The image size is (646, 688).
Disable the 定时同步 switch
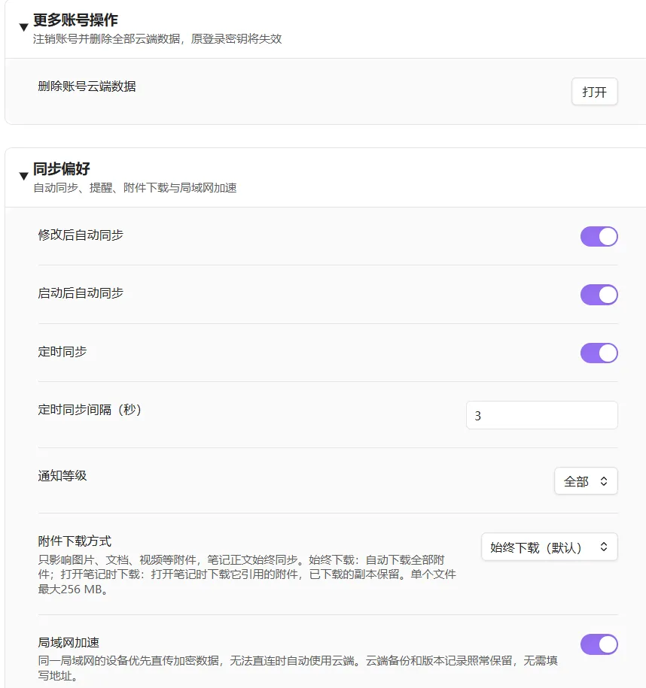[599, 353]
